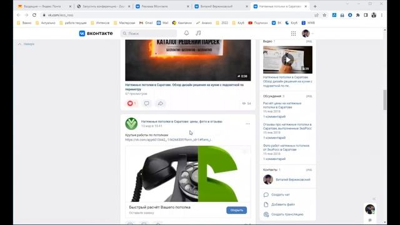Edit the Видео block via ред. link
The image size is (400, 225).
(309, 41)
